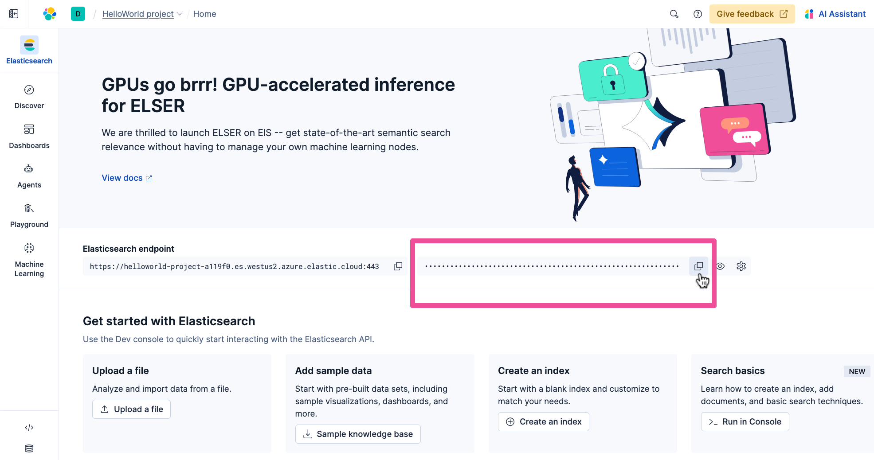
Task: Click the Elasticsearch endpoint label
Action: coord(129,249)
